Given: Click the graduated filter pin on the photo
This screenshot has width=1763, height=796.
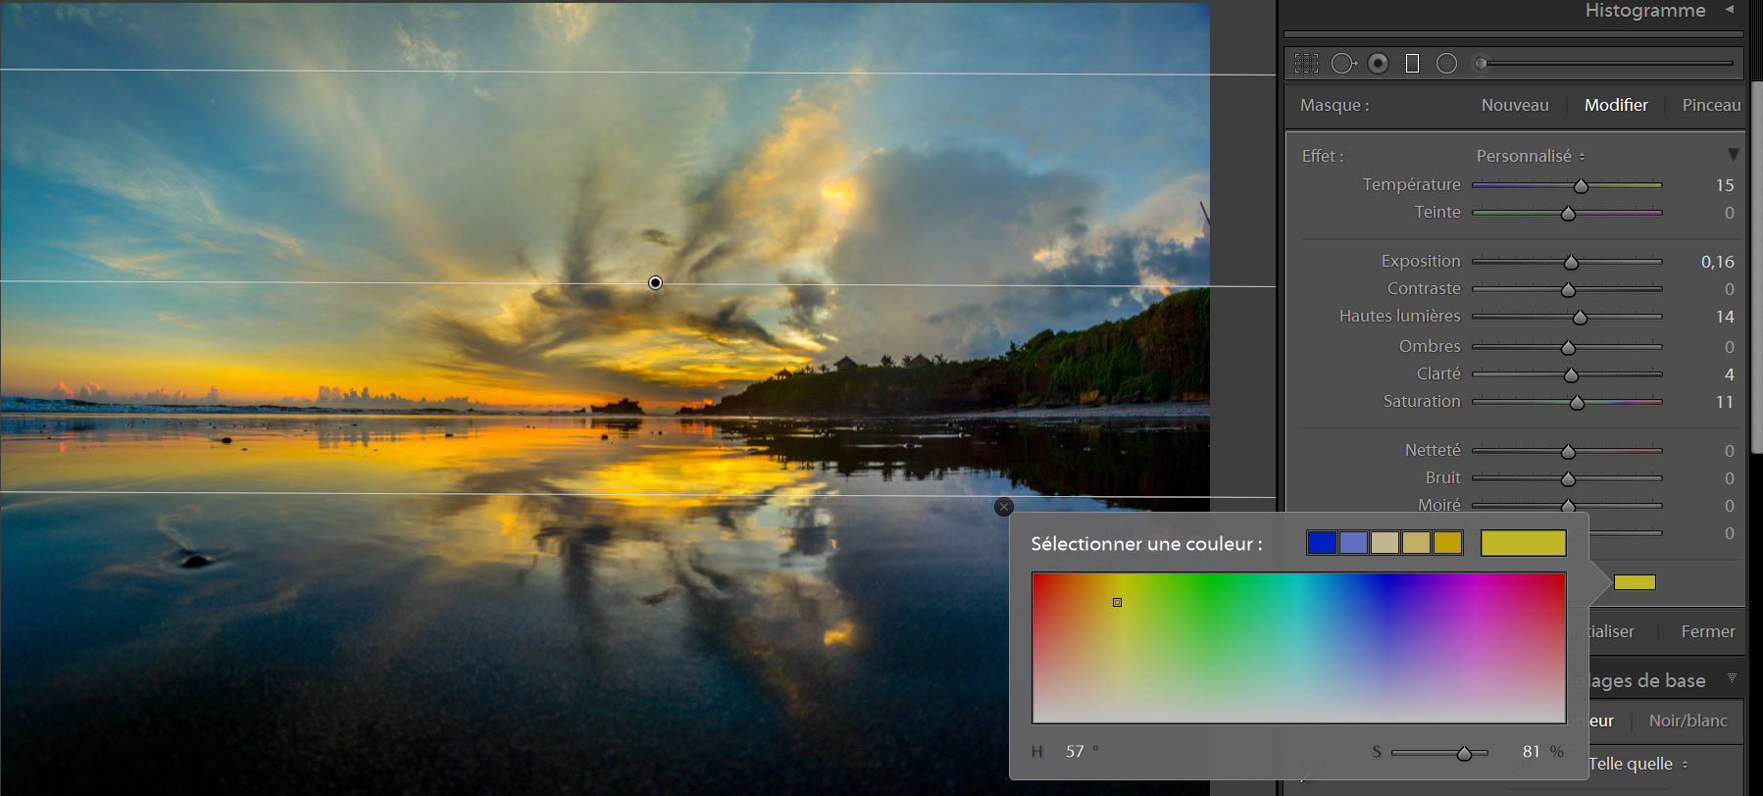Looking at the screenshot, I should tap(655, 283).
